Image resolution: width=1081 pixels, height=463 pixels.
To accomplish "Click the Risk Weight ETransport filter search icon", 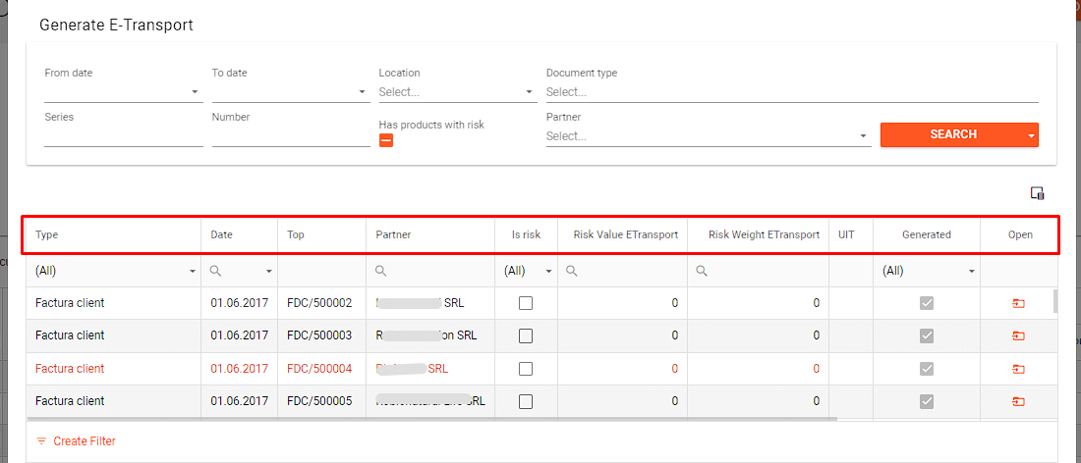I will click(x=703, y=271).
